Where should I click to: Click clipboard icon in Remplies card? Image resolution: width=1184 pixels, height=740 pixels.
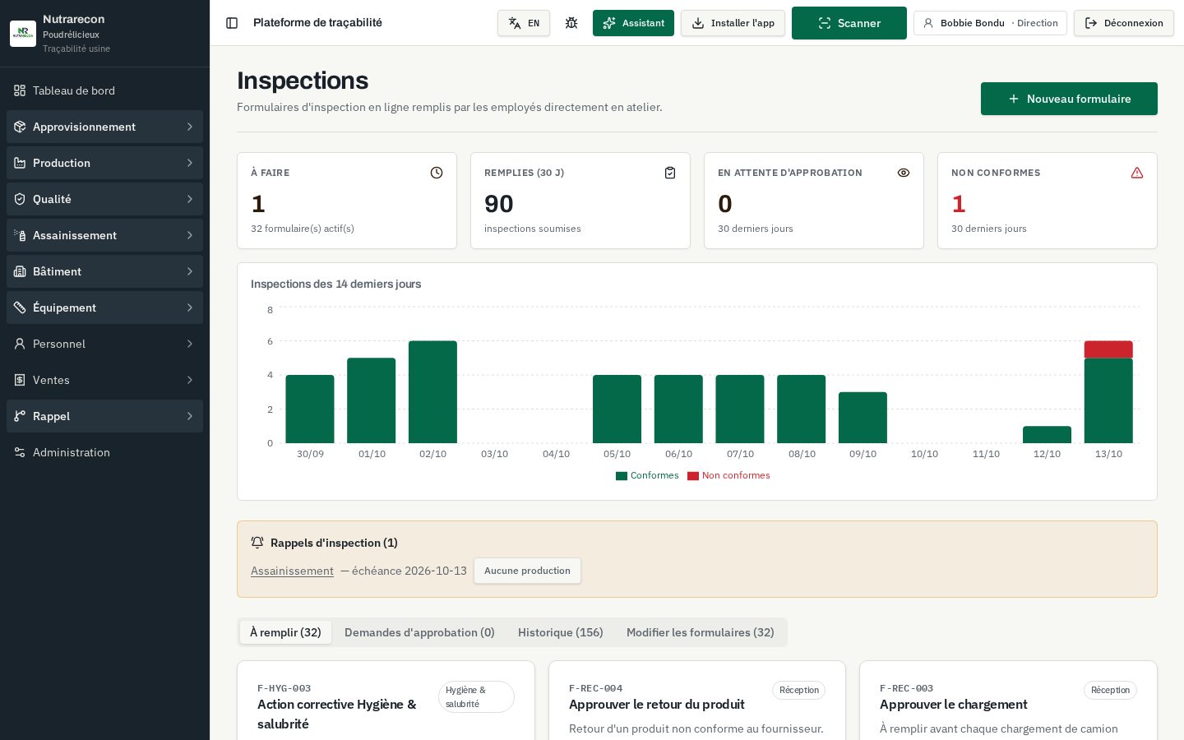[670, 173]
